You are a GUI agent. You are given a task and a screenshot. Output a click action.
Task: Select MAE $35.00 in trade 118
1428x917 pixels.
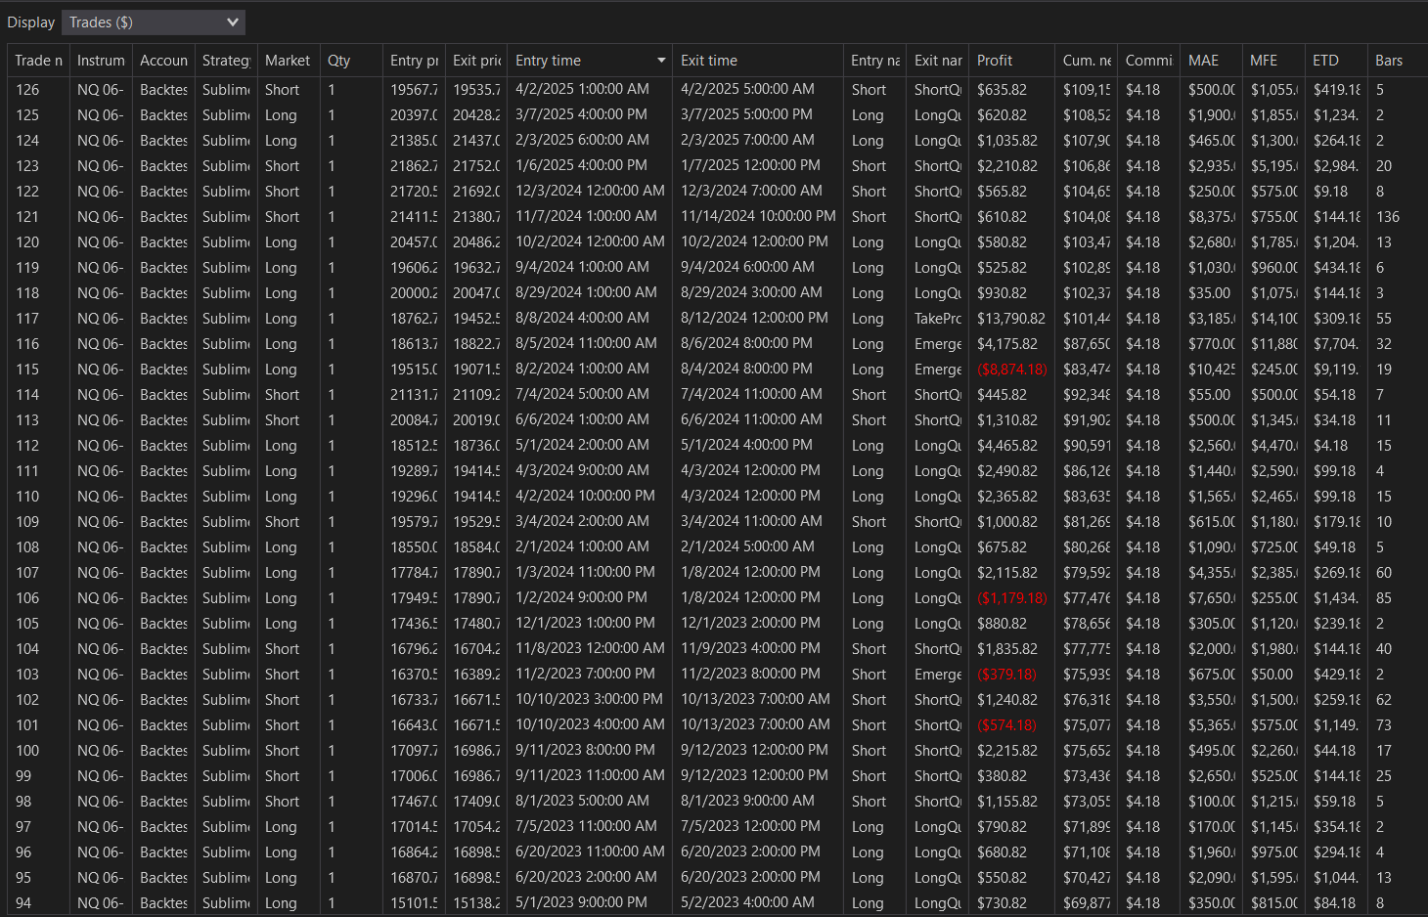pos(1212,293)
